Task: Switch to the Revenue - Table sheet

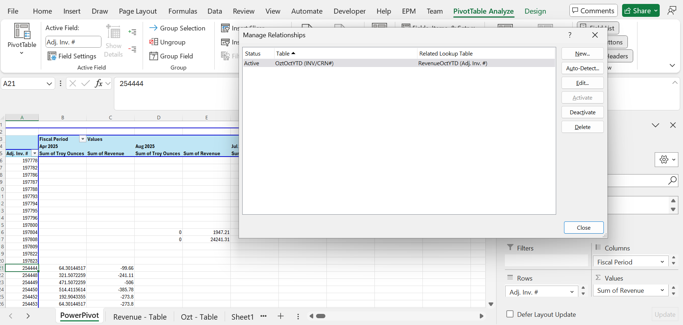Action: coord(140,317)
